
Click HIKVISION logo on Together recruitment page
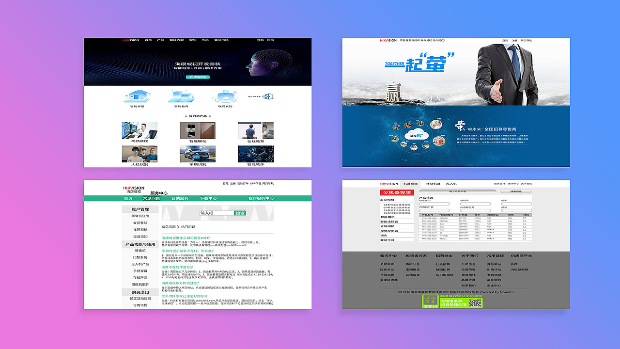[x=388, y=40]
